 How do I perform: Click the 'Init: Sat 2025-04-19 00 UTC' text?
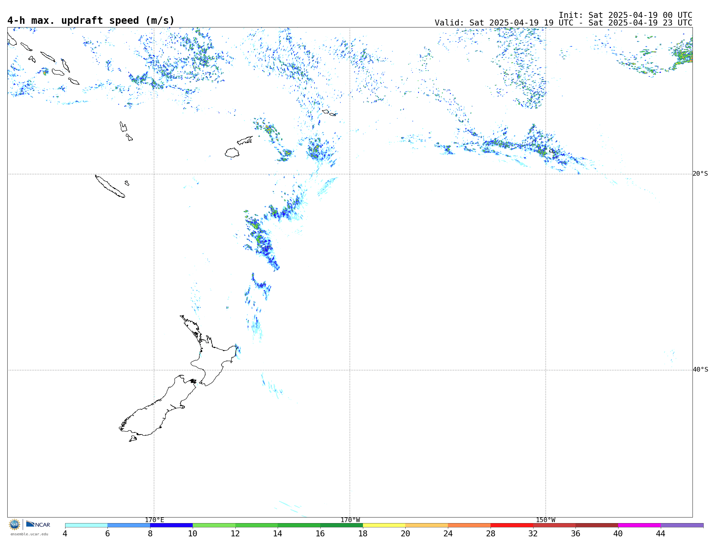(x=625, y=15)
